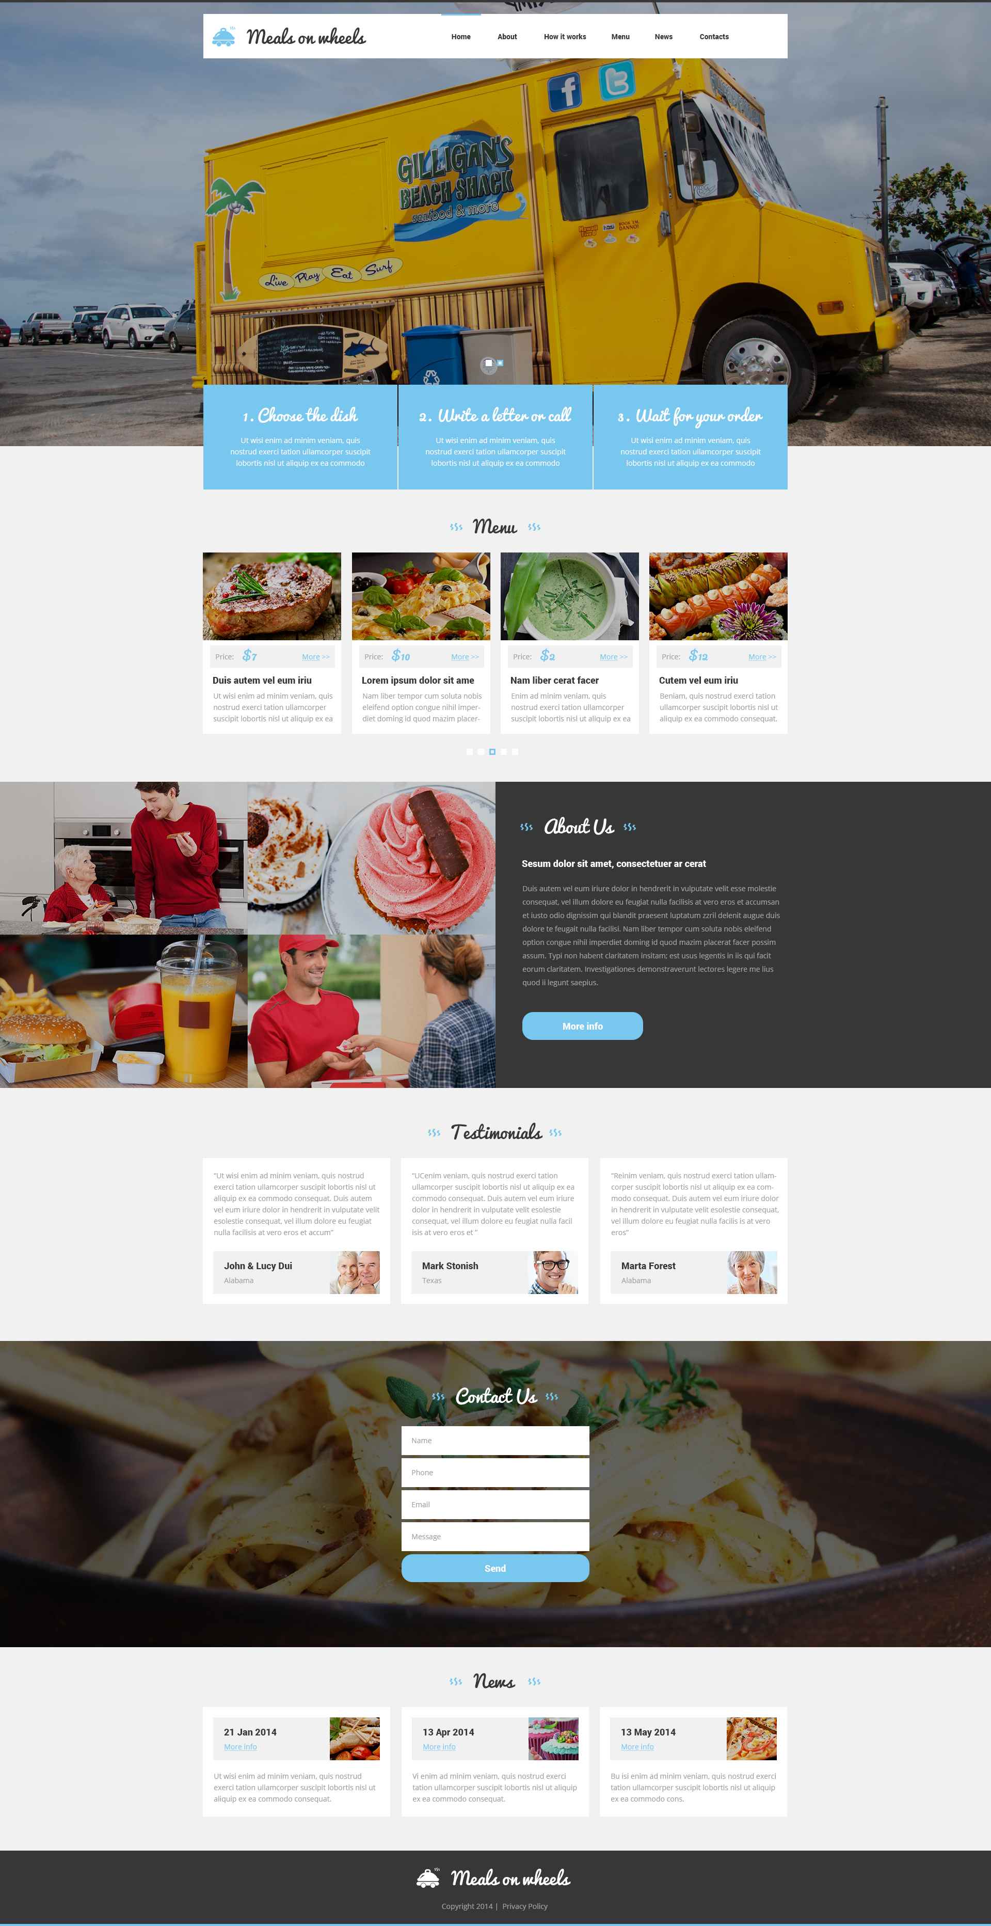Click the Name input field
991x1926 pixels.
494,1440
